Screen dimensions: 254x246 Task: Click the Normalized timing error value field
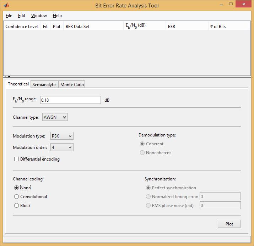pyautogui.click(x=220, y=196)
